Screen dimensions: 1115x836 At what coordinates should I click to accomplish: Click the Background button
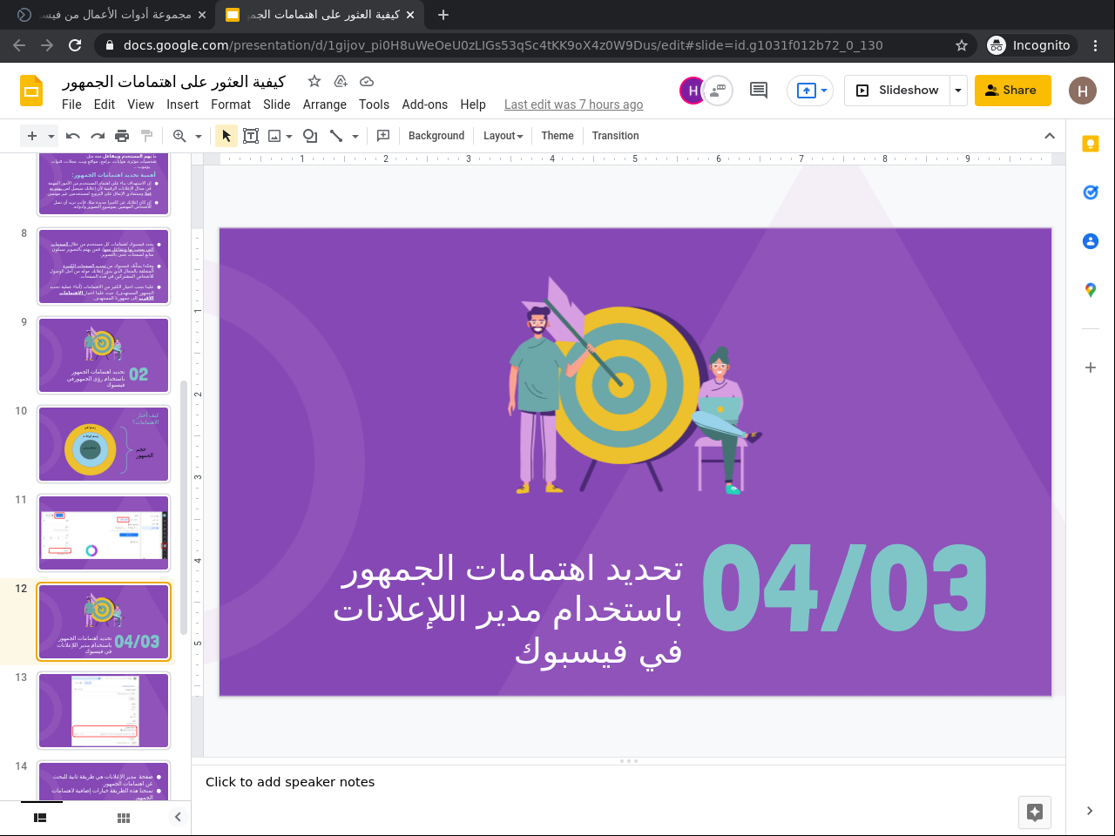coord(436,136)
